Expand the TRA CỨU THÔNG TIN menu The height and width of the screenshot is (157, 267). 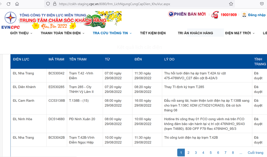112,33
